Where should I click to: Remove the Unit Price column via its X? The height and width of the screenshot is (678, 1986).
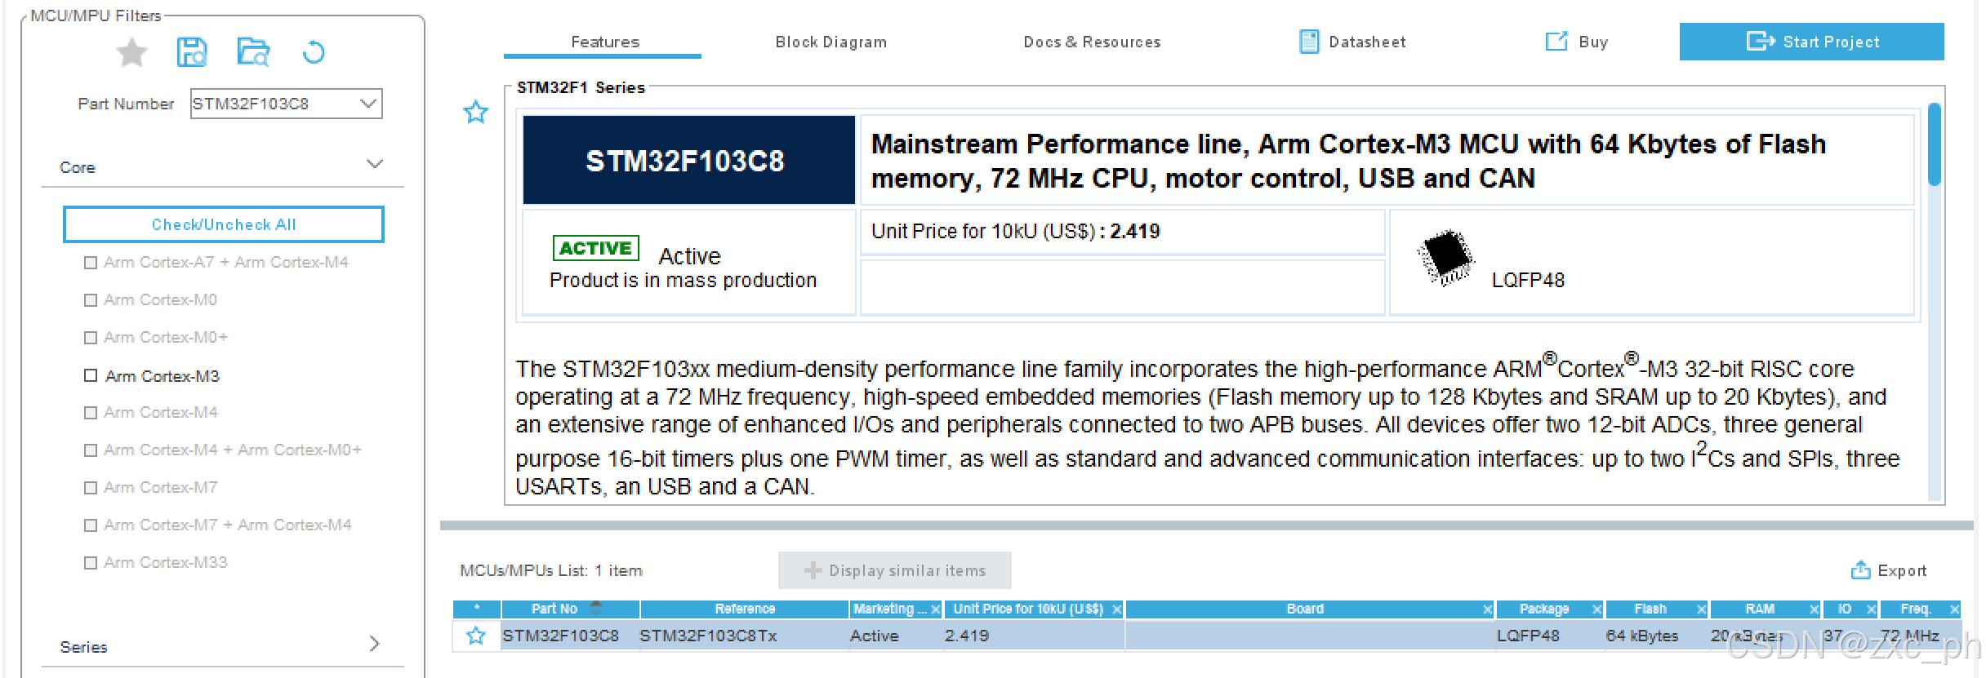[1117, 609]
